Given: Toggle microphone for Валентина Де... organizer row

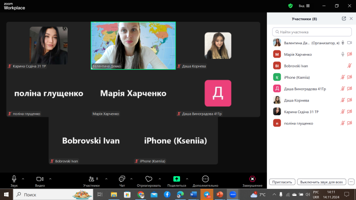Looking at the screenshot, I should pyautogui.click(x=343, y=43).
